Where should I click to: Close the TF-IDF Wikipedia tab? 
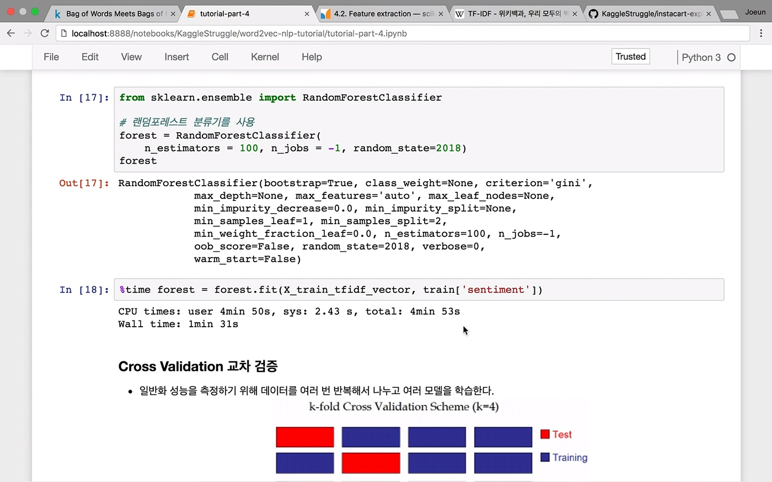[575, 14]
